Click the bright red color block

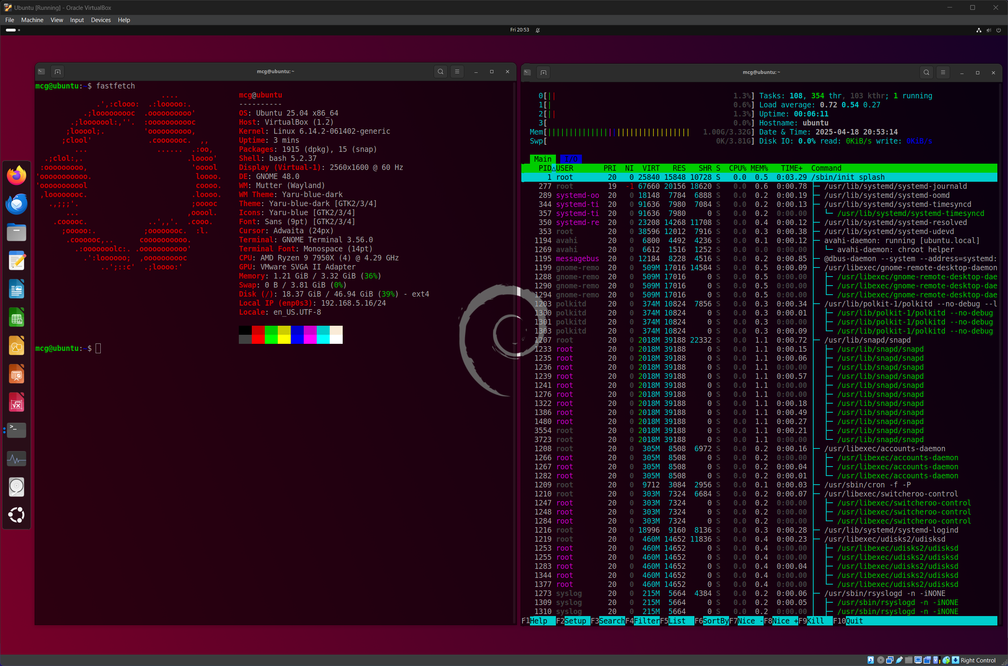258,339
